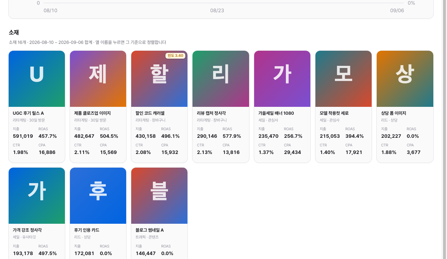The height and width of the screenshot is (259, 447).
Task: Click CPA value 29,434
Action: (292, 153)
